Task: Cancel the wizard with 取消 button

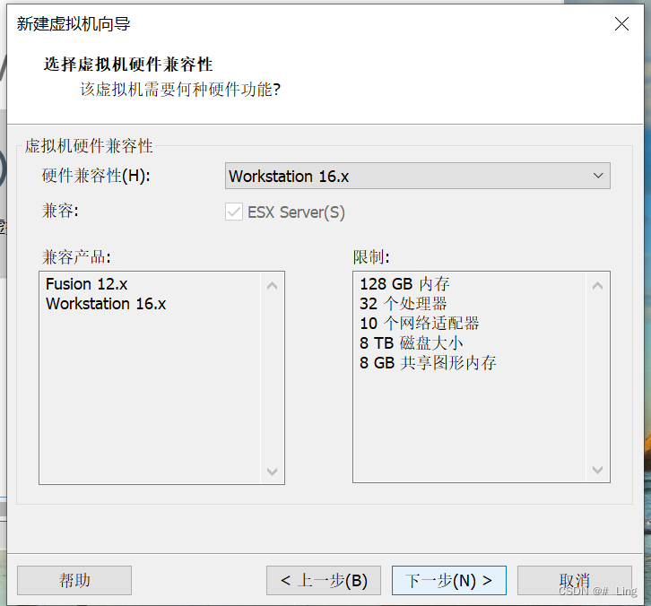Action: point(574,580)
